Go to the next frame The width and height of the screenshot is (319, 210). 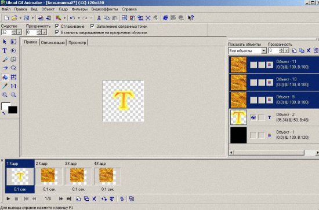pos(61,198)
